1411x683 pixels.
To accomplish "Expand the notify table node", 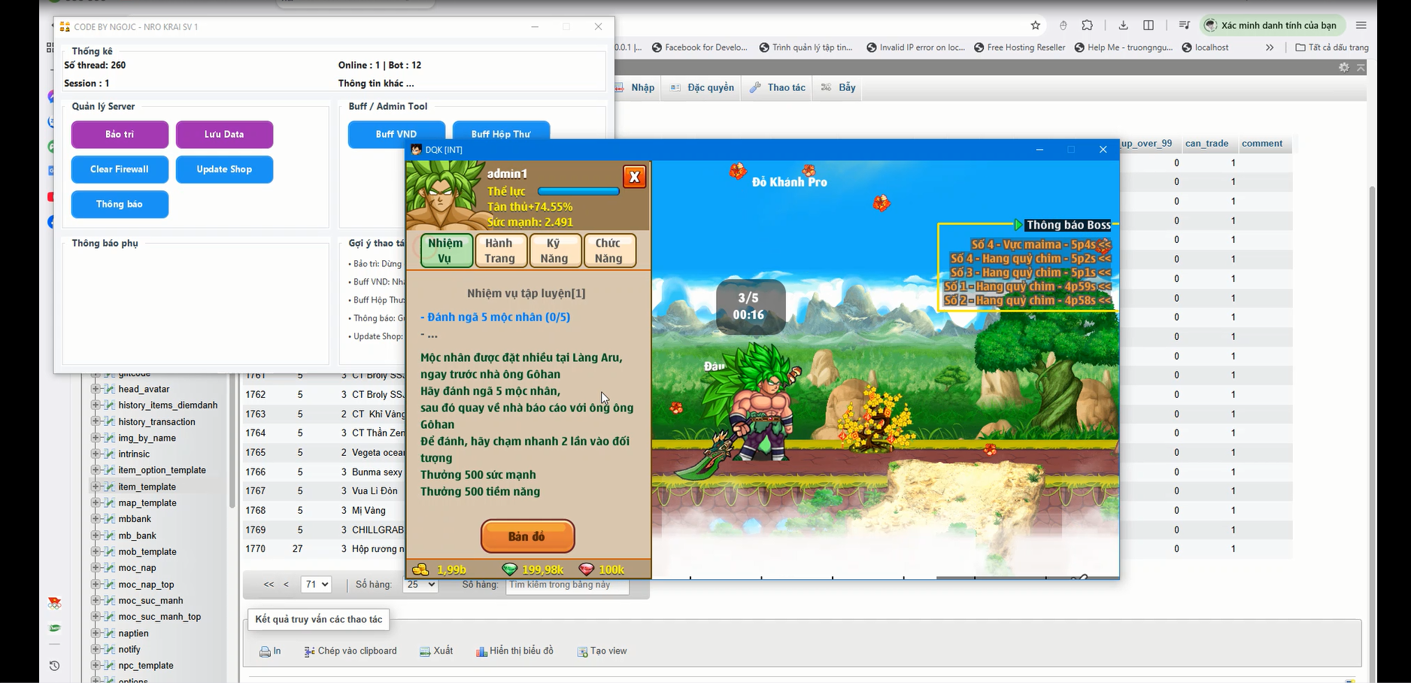I will pos(96,649).
